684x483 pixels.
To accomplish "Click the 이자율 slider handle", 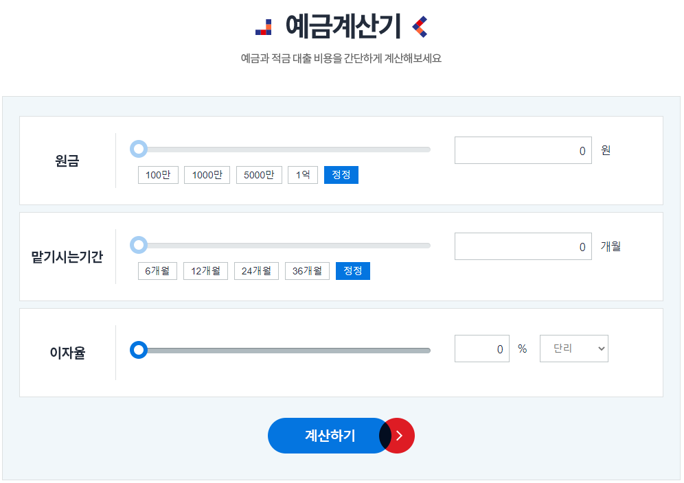I will coord(140,349).
